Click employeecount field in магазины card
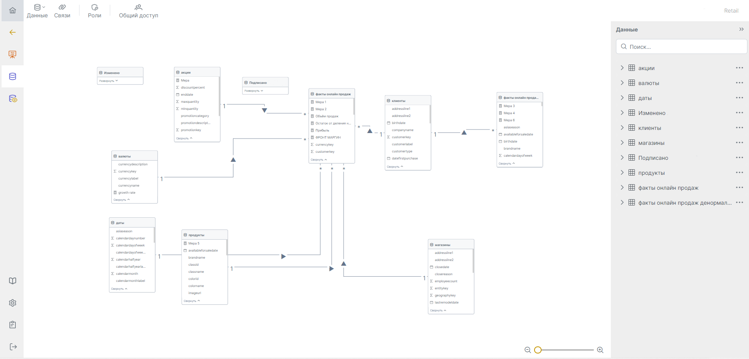This screenshot has width=749, height=359. click(446, 281)
